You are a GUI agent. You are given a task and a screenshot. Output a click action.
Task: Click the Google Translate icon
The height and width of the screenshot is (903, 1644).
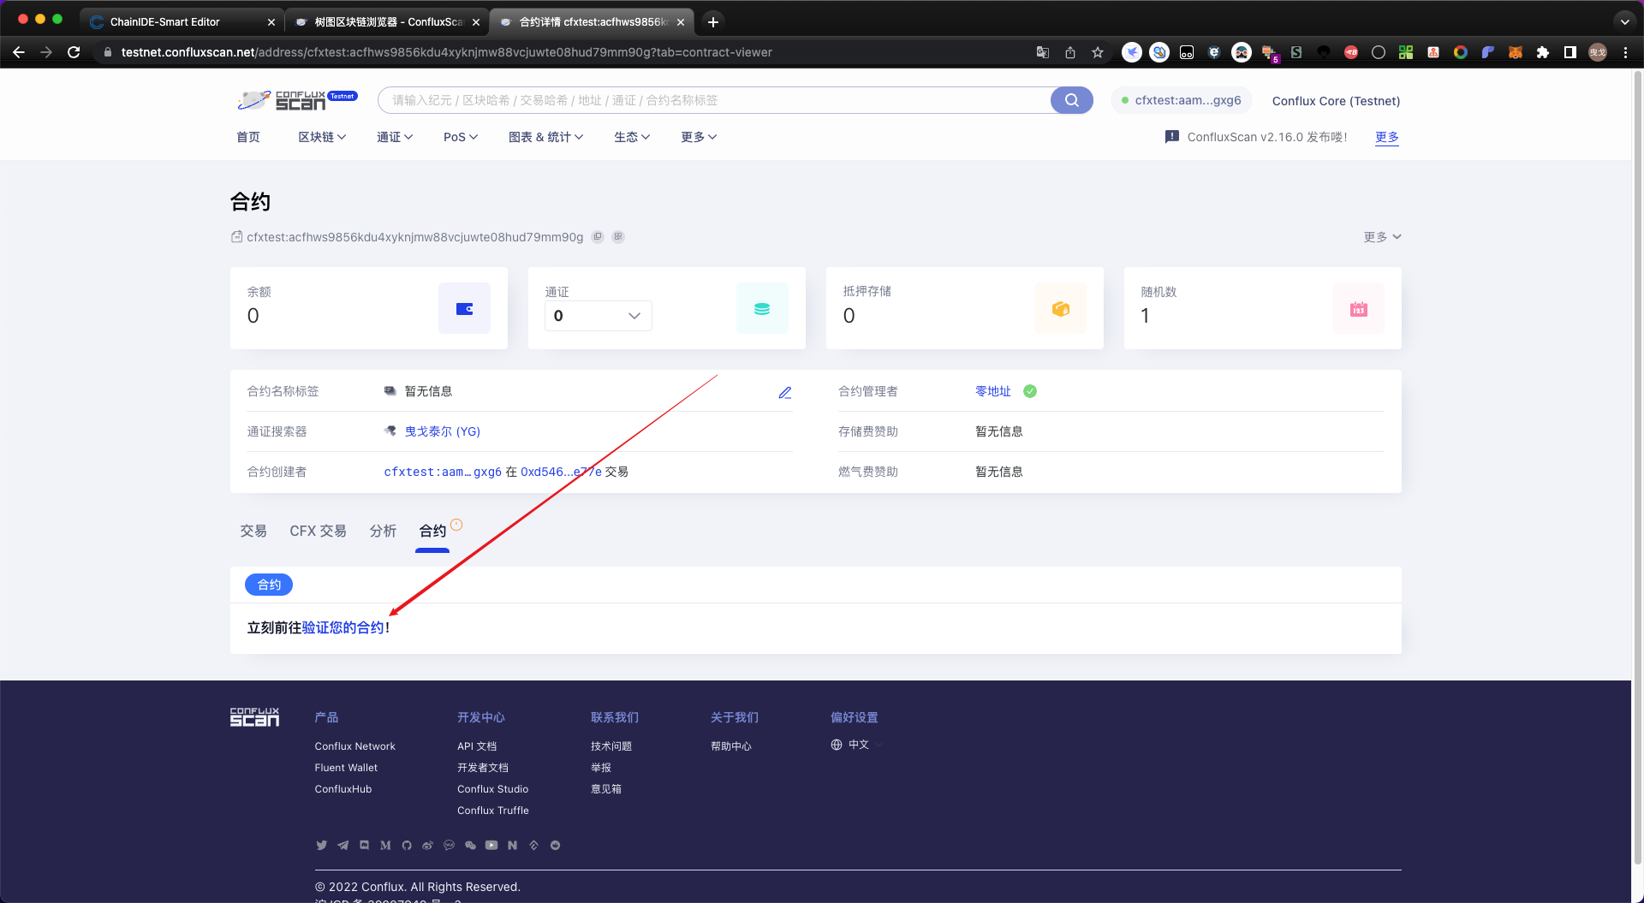(1043, 52)
